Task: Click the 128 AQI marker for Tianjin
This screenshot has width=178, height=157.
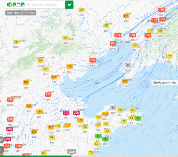Action: click(x=54, y=77)
